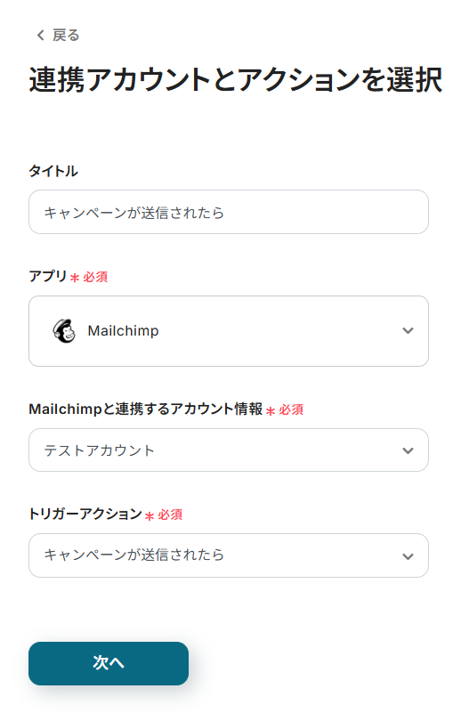Viewport: 469px width, 713px height.
Task: Expand the アプリ dropdown chevron
Action: point(408,330)
